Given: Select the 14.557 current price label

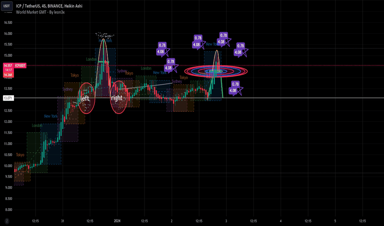Looking at the screenshot, I should tap(8, 65).
